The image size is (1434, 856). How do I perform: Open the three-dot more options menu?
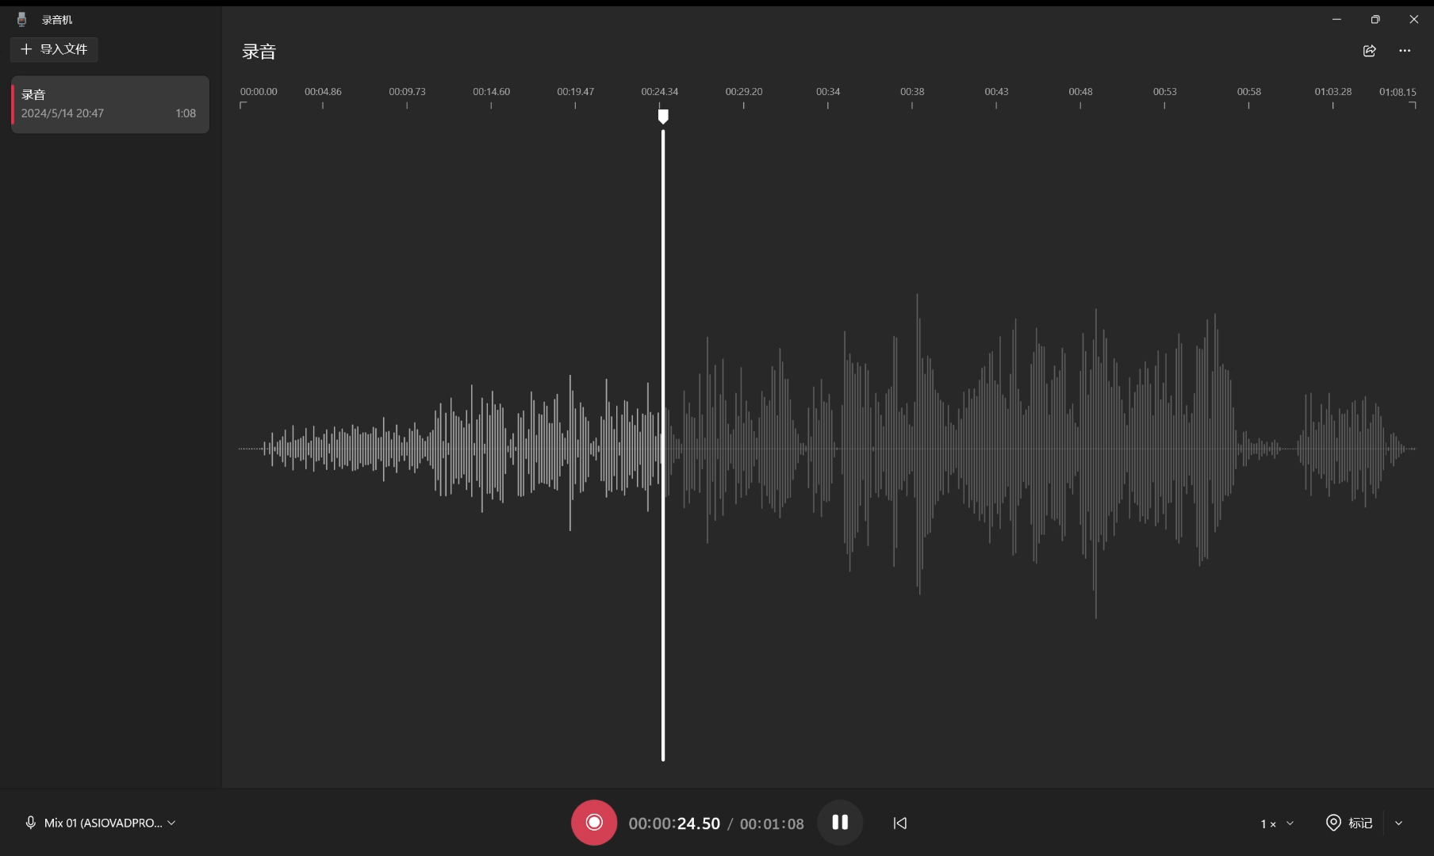click(x=1405, y=51)
